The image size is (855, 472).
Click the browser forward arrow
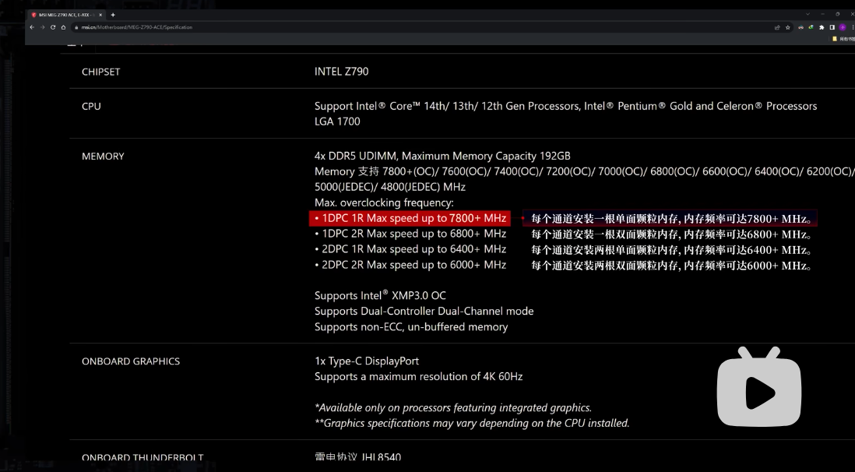coord(42,27)
